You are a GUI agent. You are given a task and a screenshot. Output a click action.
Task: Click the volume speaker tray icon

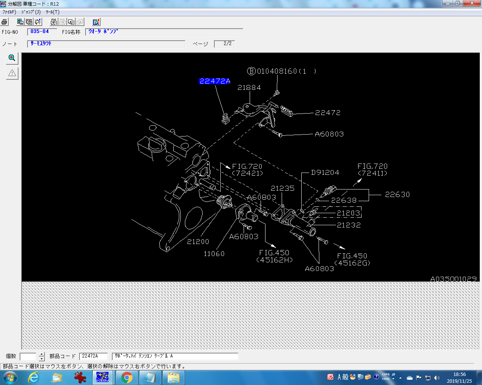click(437, 377)
